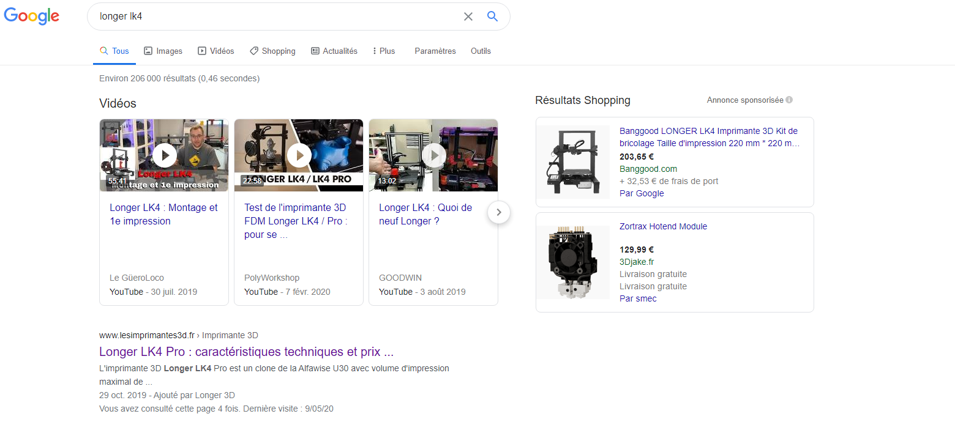Switch to the Images tab
Screen dimensions: 955x422
click(163, 51)
